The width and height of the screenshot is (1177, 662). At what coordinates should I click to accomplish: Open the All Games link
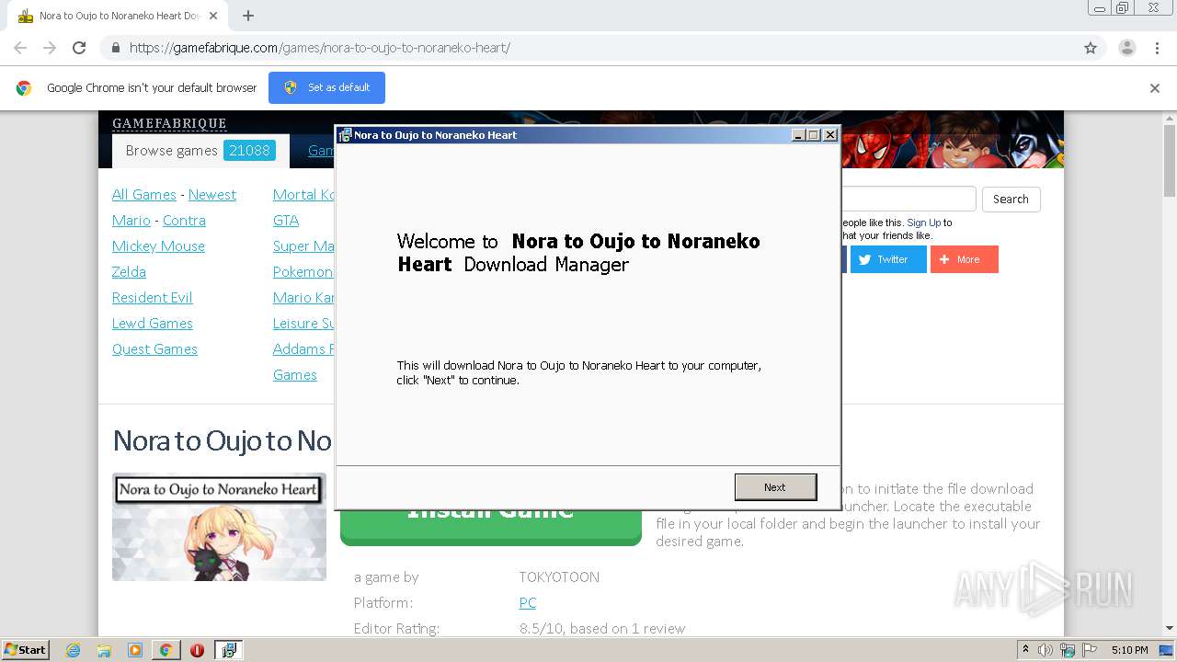(x=144, y=195)
